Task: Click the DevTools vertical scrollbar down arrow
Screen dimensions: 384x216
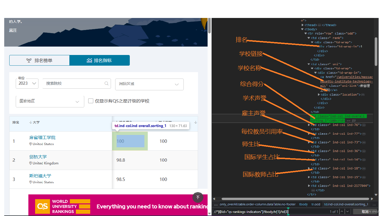Action: (376, 195)
